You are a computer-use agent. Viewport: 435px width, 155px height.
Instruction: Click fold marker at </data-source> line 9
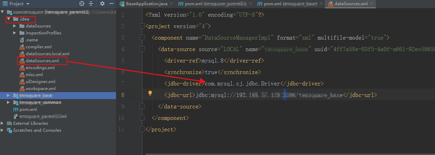coord(142,106)
